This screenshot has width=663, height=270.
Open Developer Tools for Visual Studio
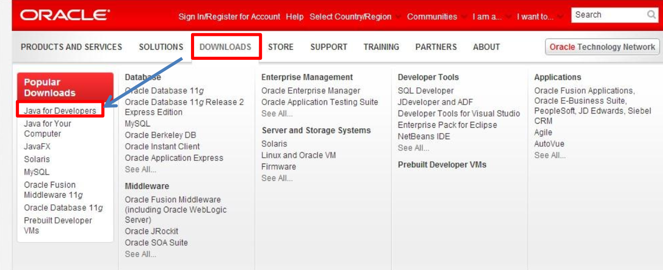click(459, 114)
